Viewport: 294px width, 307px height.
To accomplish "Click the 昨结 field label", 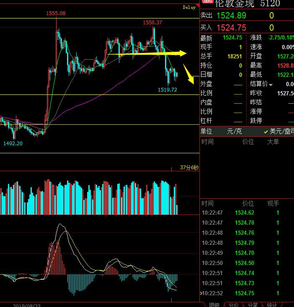I will (x=256, y=102).
